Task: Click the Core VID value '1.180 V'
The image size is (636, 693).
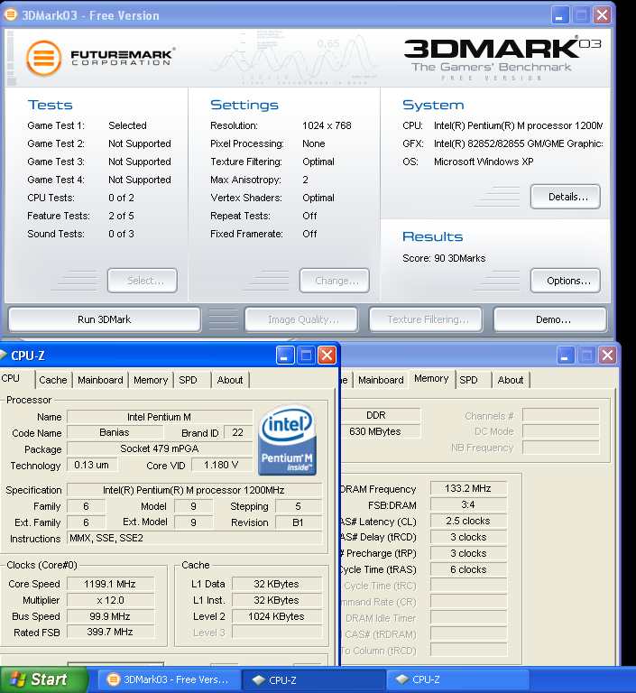Action: point(222,465)
